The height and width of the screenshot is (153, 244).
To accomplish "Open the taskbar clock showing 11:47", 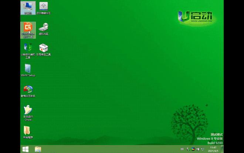I will coord(213,149).
